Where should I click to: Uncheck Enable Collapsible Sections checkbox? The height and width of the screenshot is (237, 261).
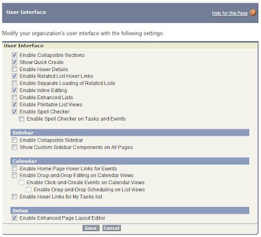coord(14,55)
